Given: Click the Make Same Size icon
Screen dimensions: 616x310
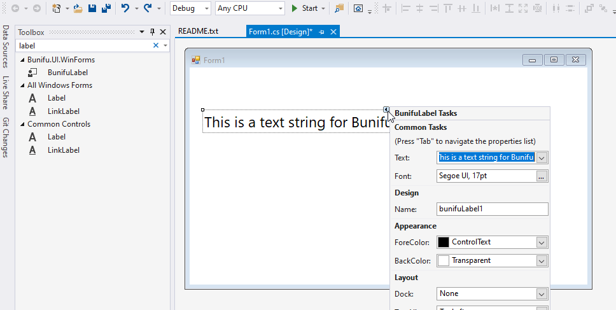Looking at the screenshot, I should [523, 8].
